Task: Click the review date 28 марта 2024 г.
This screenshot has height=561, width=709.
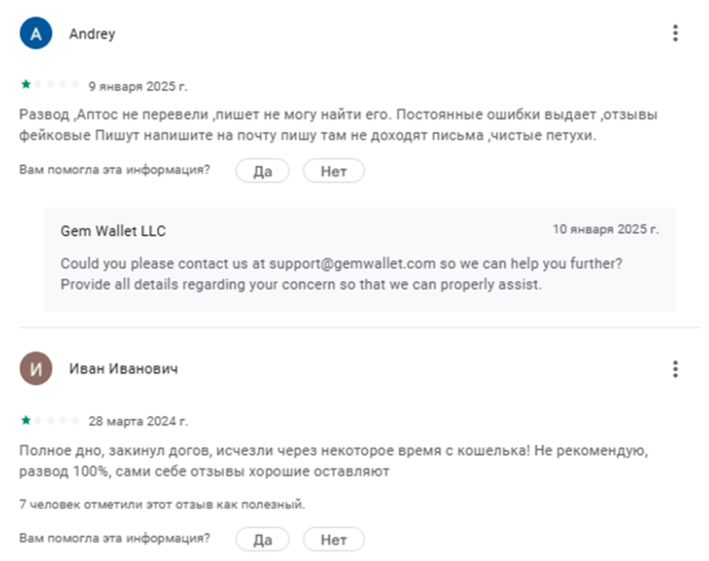Action: 138,421
